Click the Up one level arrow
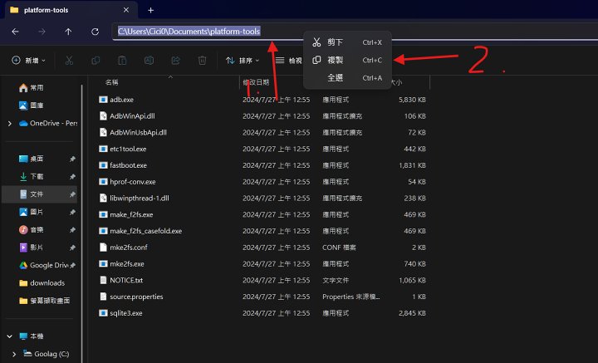Viewport: 598px width, 363px height. point(68,32)
